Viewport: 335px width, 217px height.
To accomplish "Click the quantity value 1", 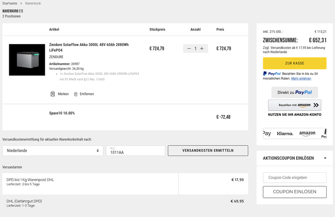I will pyautogui.click(x=195, y=49).
